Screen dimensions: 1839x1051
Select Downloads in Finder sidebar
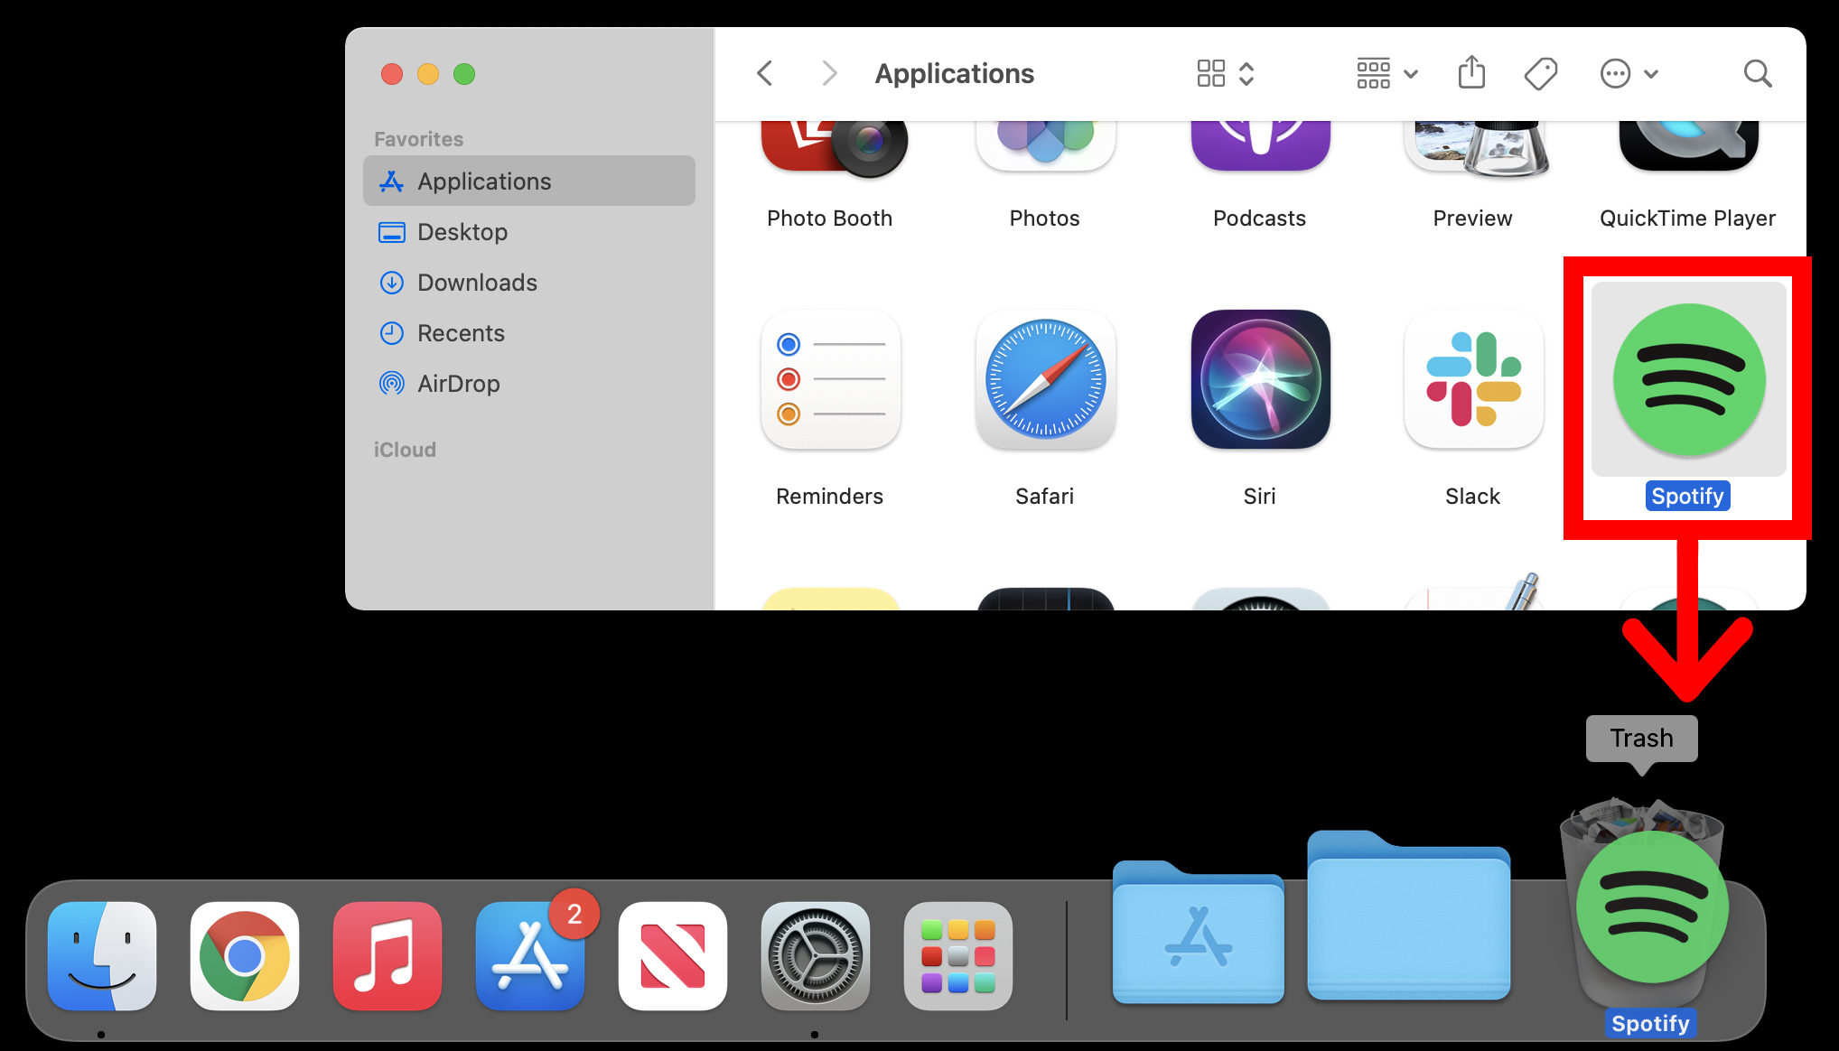[x=480, y=283]
